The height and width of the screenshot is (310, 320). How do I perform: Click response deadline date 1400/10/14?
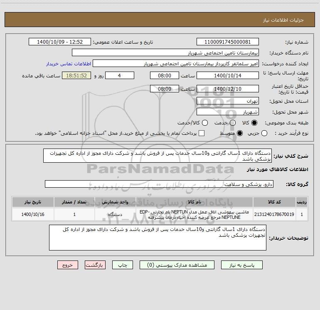228,75
